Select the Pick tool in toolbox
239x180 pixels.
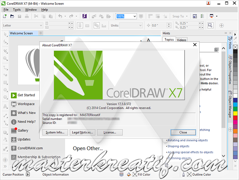point(5,35)
